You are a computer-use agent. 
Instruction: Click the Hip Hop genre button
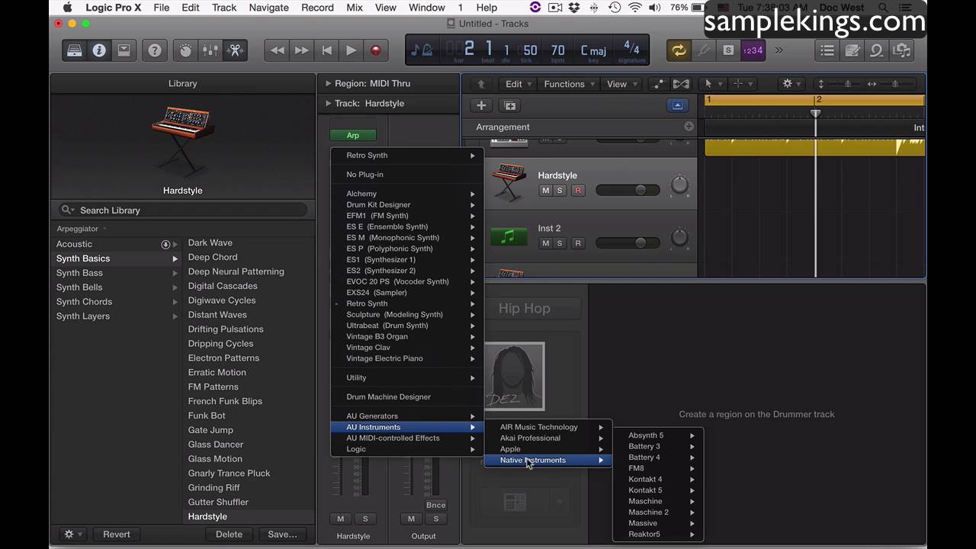coord(524,308)
